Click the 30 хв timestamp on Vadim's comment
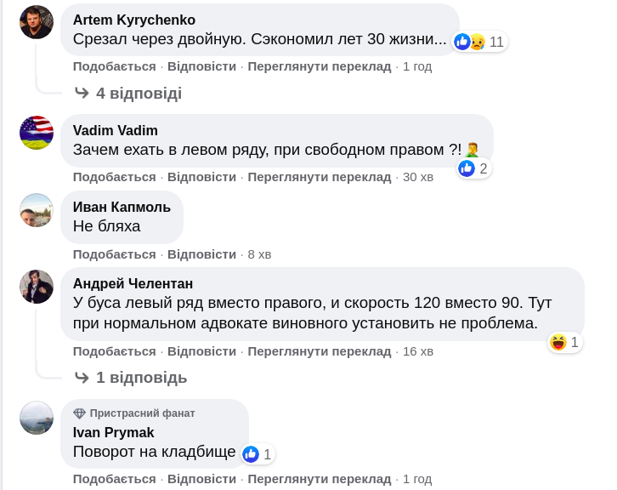Viewport: 617px width, 490px height. click(417, 177)
